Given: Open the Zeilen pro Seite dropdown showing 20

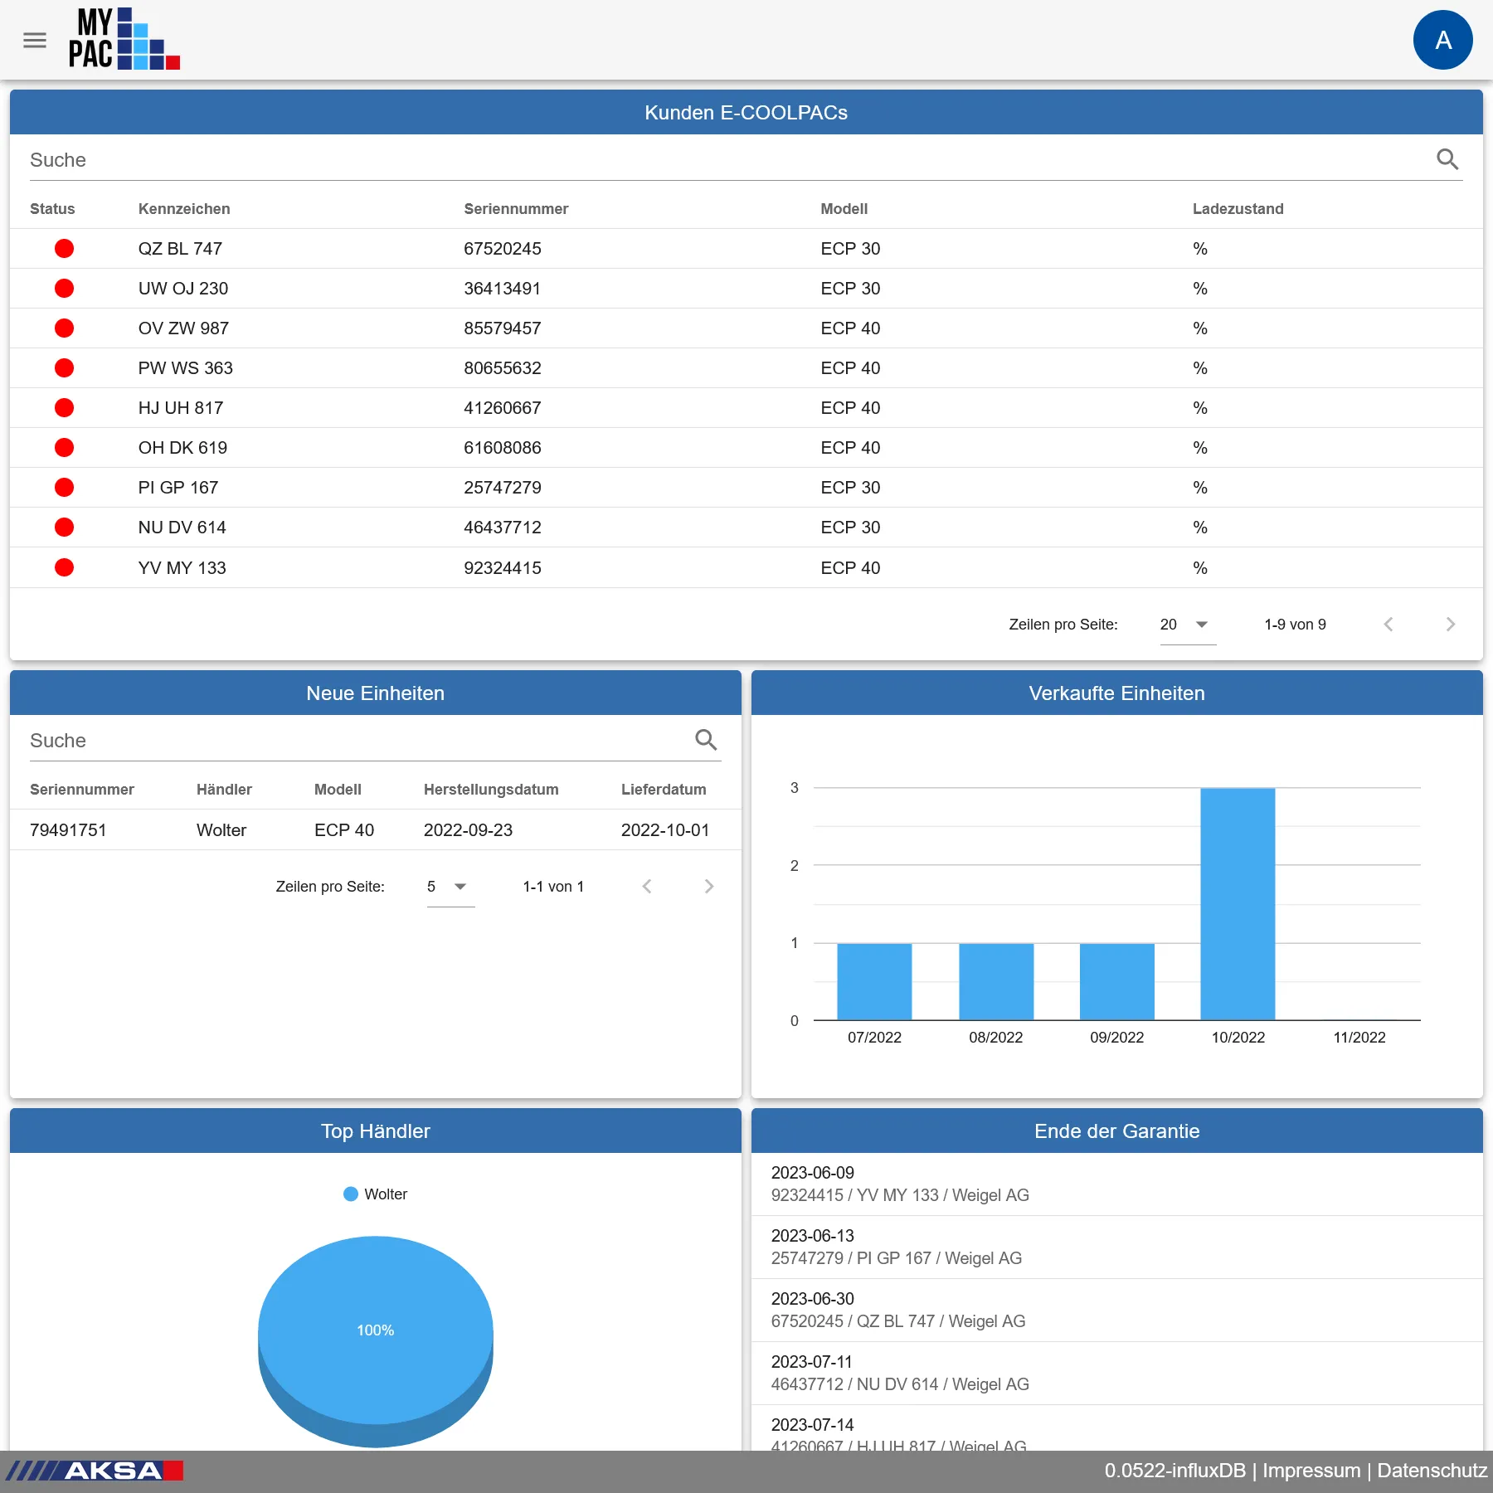Looking at the screenshot, I should (x=1182, y=624).
